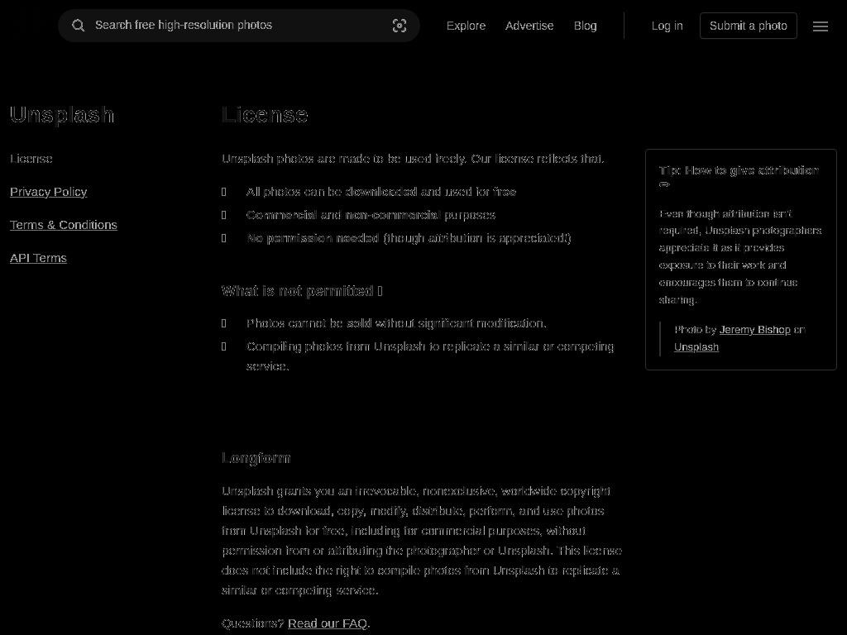Go to the Advertise page
Screen dimensions: 847x635
point(529,26)
